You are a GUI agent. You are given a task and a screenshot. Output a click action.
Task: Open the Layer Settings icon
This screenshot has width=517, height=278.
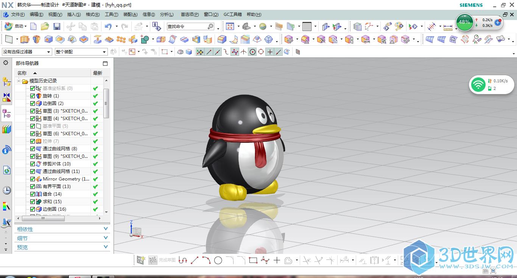(x=358, y=26)
